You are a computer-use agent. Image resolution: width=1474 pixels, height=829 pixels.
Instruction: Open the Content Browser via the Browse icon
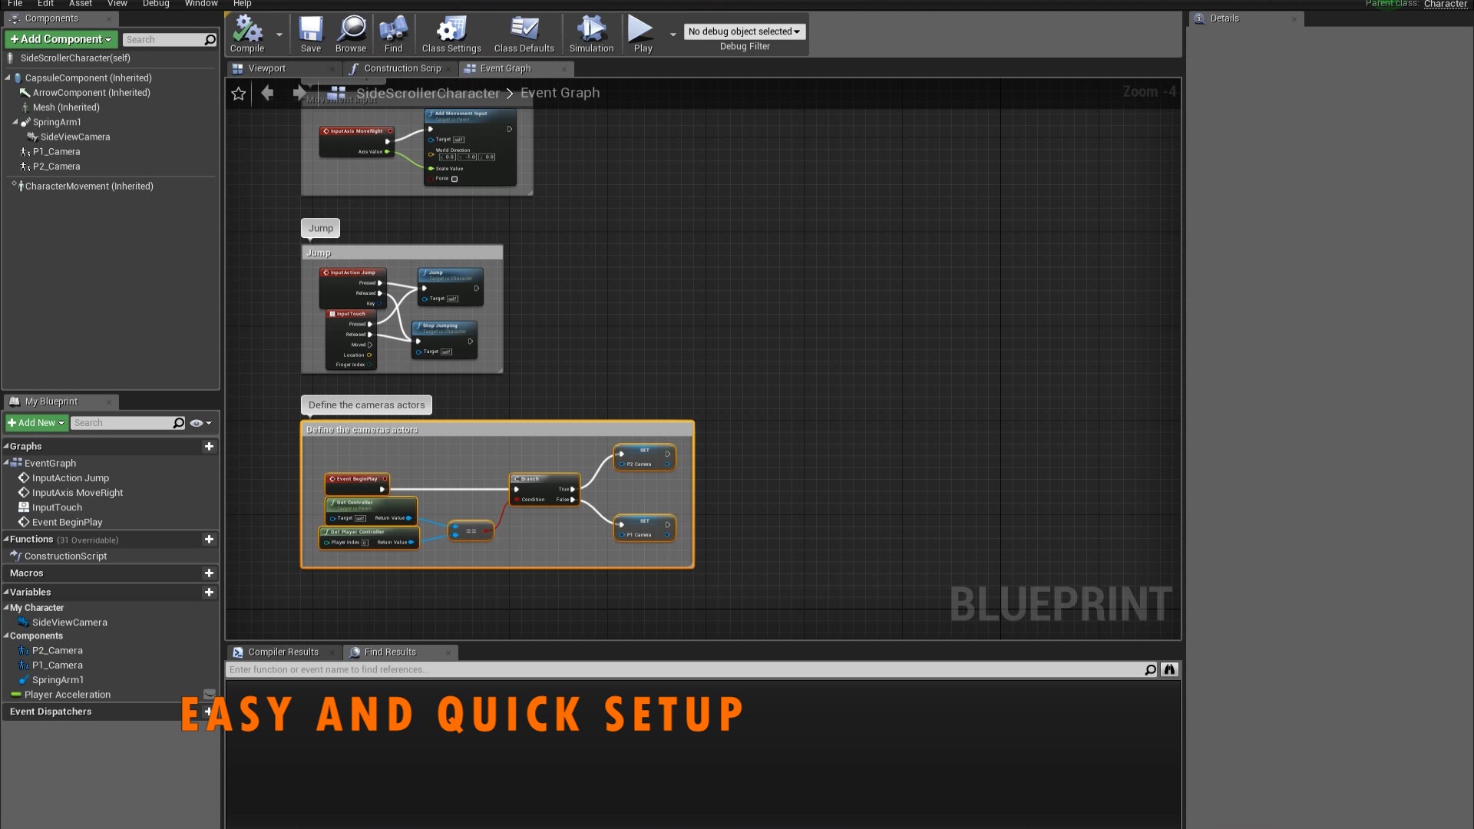(351, 31)
